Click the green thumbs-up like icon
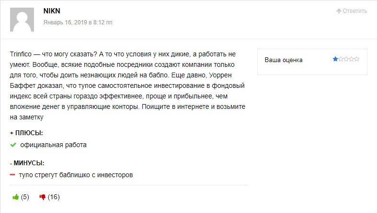Viewport: 377px width, 213px height. [15, 197]
